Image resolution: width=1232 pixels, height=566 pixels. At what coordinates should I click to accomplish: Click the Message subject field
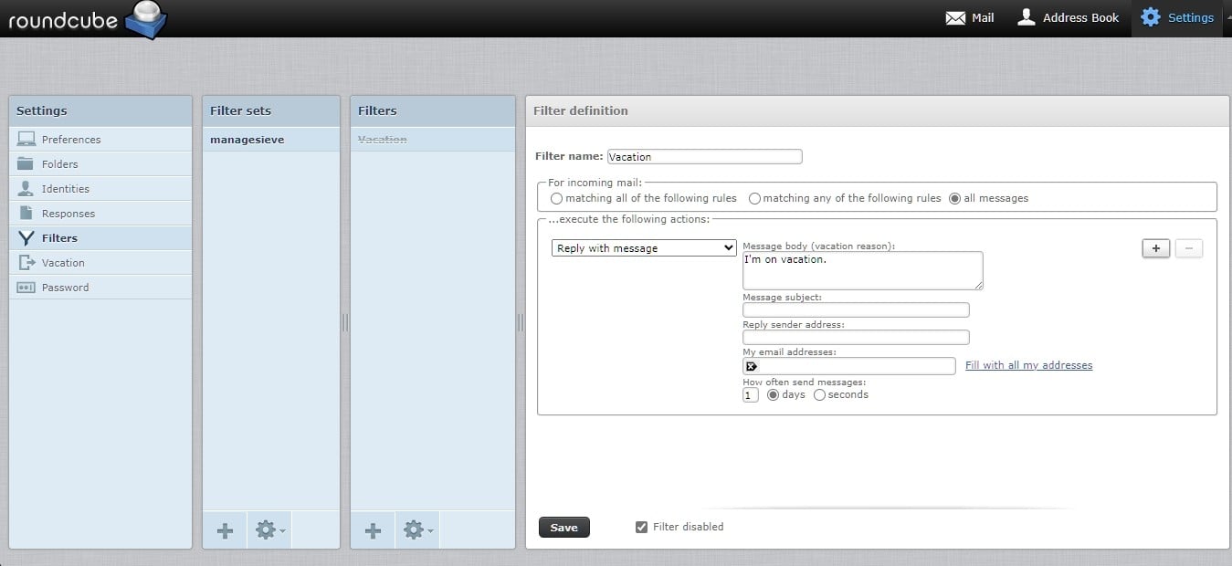856,310
